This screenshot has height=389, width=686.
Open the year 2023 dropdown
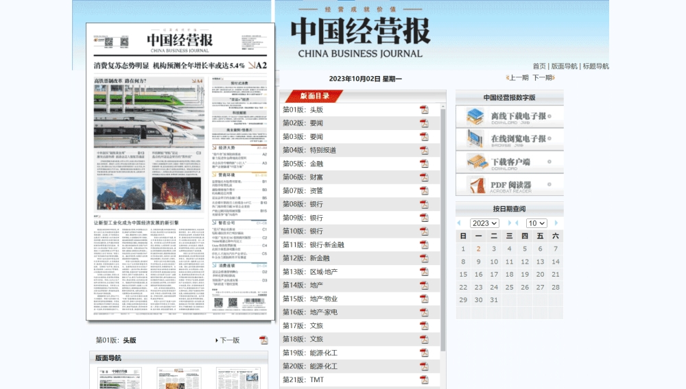click(x=484, y=223)
